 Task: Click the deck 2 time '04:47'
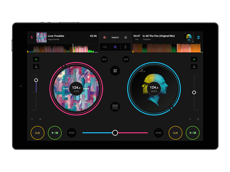pos(137,36)
